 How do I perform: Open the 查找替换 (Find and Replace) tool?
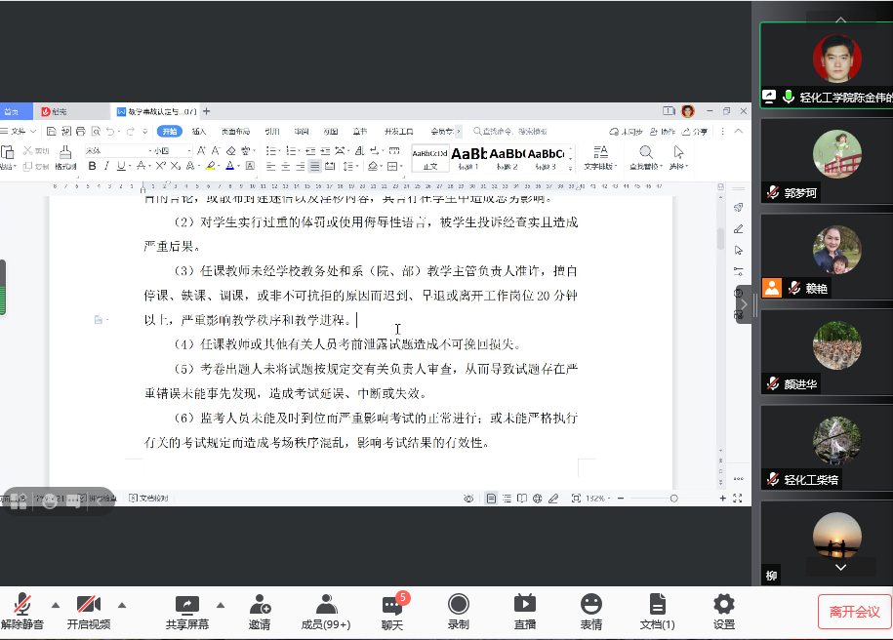(645, 156)
